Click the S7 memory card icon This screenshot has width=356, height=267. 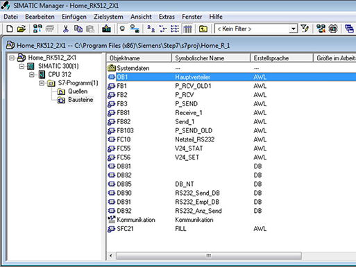[x=50, y=29]
